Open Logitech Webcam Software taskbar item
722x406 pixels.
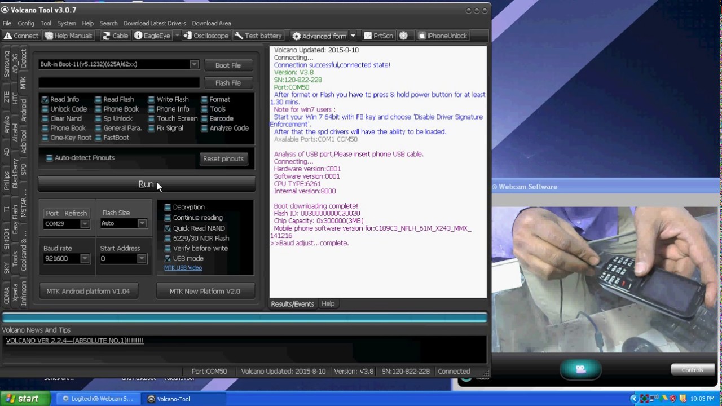tap(98, 399)
